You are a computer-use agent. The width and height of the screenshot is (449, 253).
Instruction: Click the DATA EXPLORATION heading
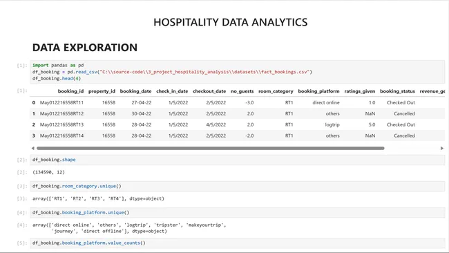(x=85, y=47)
